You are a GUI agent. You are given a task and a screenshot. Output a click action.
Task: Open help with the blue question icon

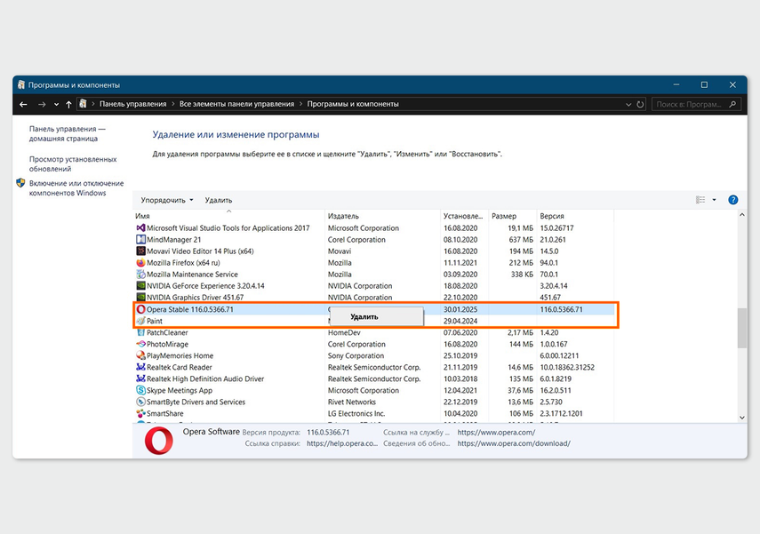tap(733, 200)
